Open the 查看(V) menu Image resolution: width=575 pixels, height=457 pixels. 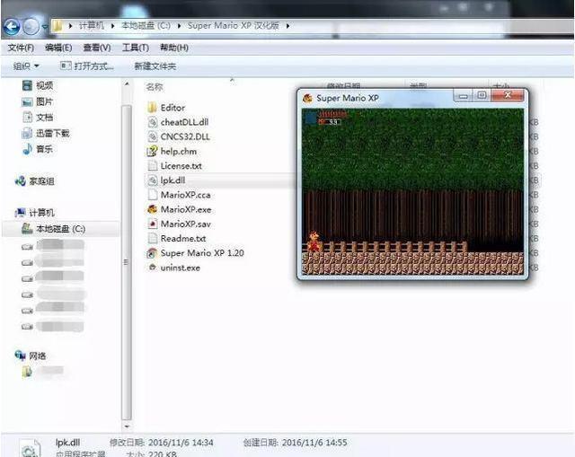pyautogui.click(x=97, y=48)
